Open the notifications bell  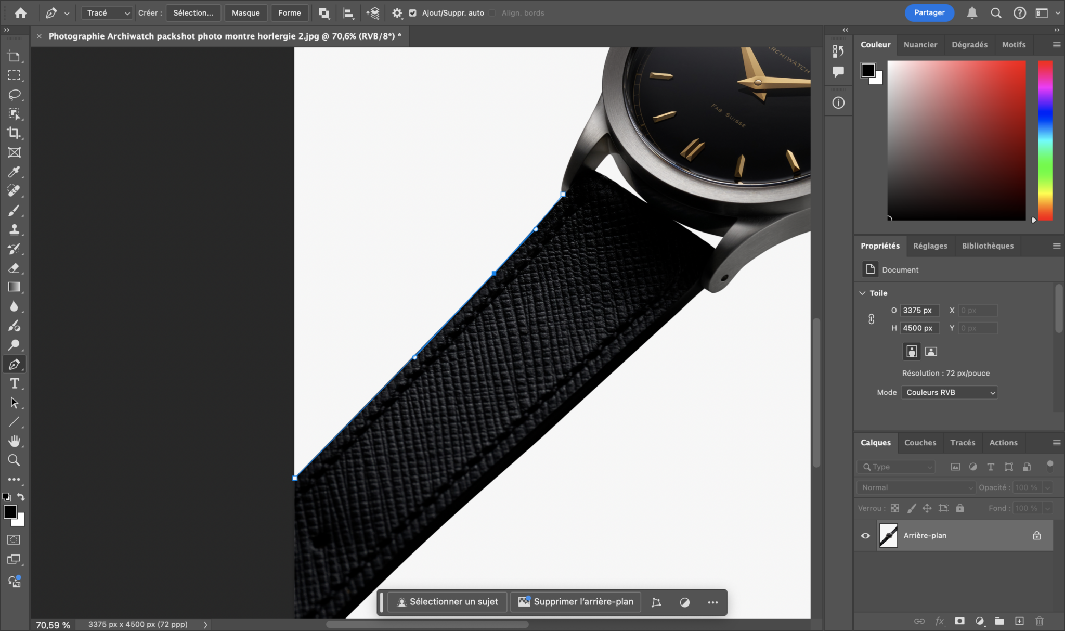[x=971, y=13]
